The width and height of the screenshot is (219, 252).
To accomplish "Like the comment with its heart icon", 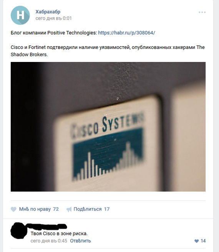I will (197, 241).
